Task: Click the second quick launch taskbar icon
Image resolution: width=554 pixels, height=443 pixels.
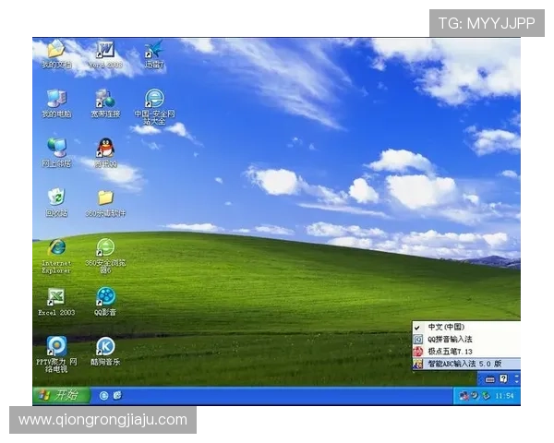Action: tap(117, 395)
